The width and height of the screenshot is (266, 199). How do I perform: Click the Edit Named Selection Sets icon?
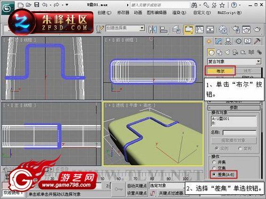tap(99, 29)
